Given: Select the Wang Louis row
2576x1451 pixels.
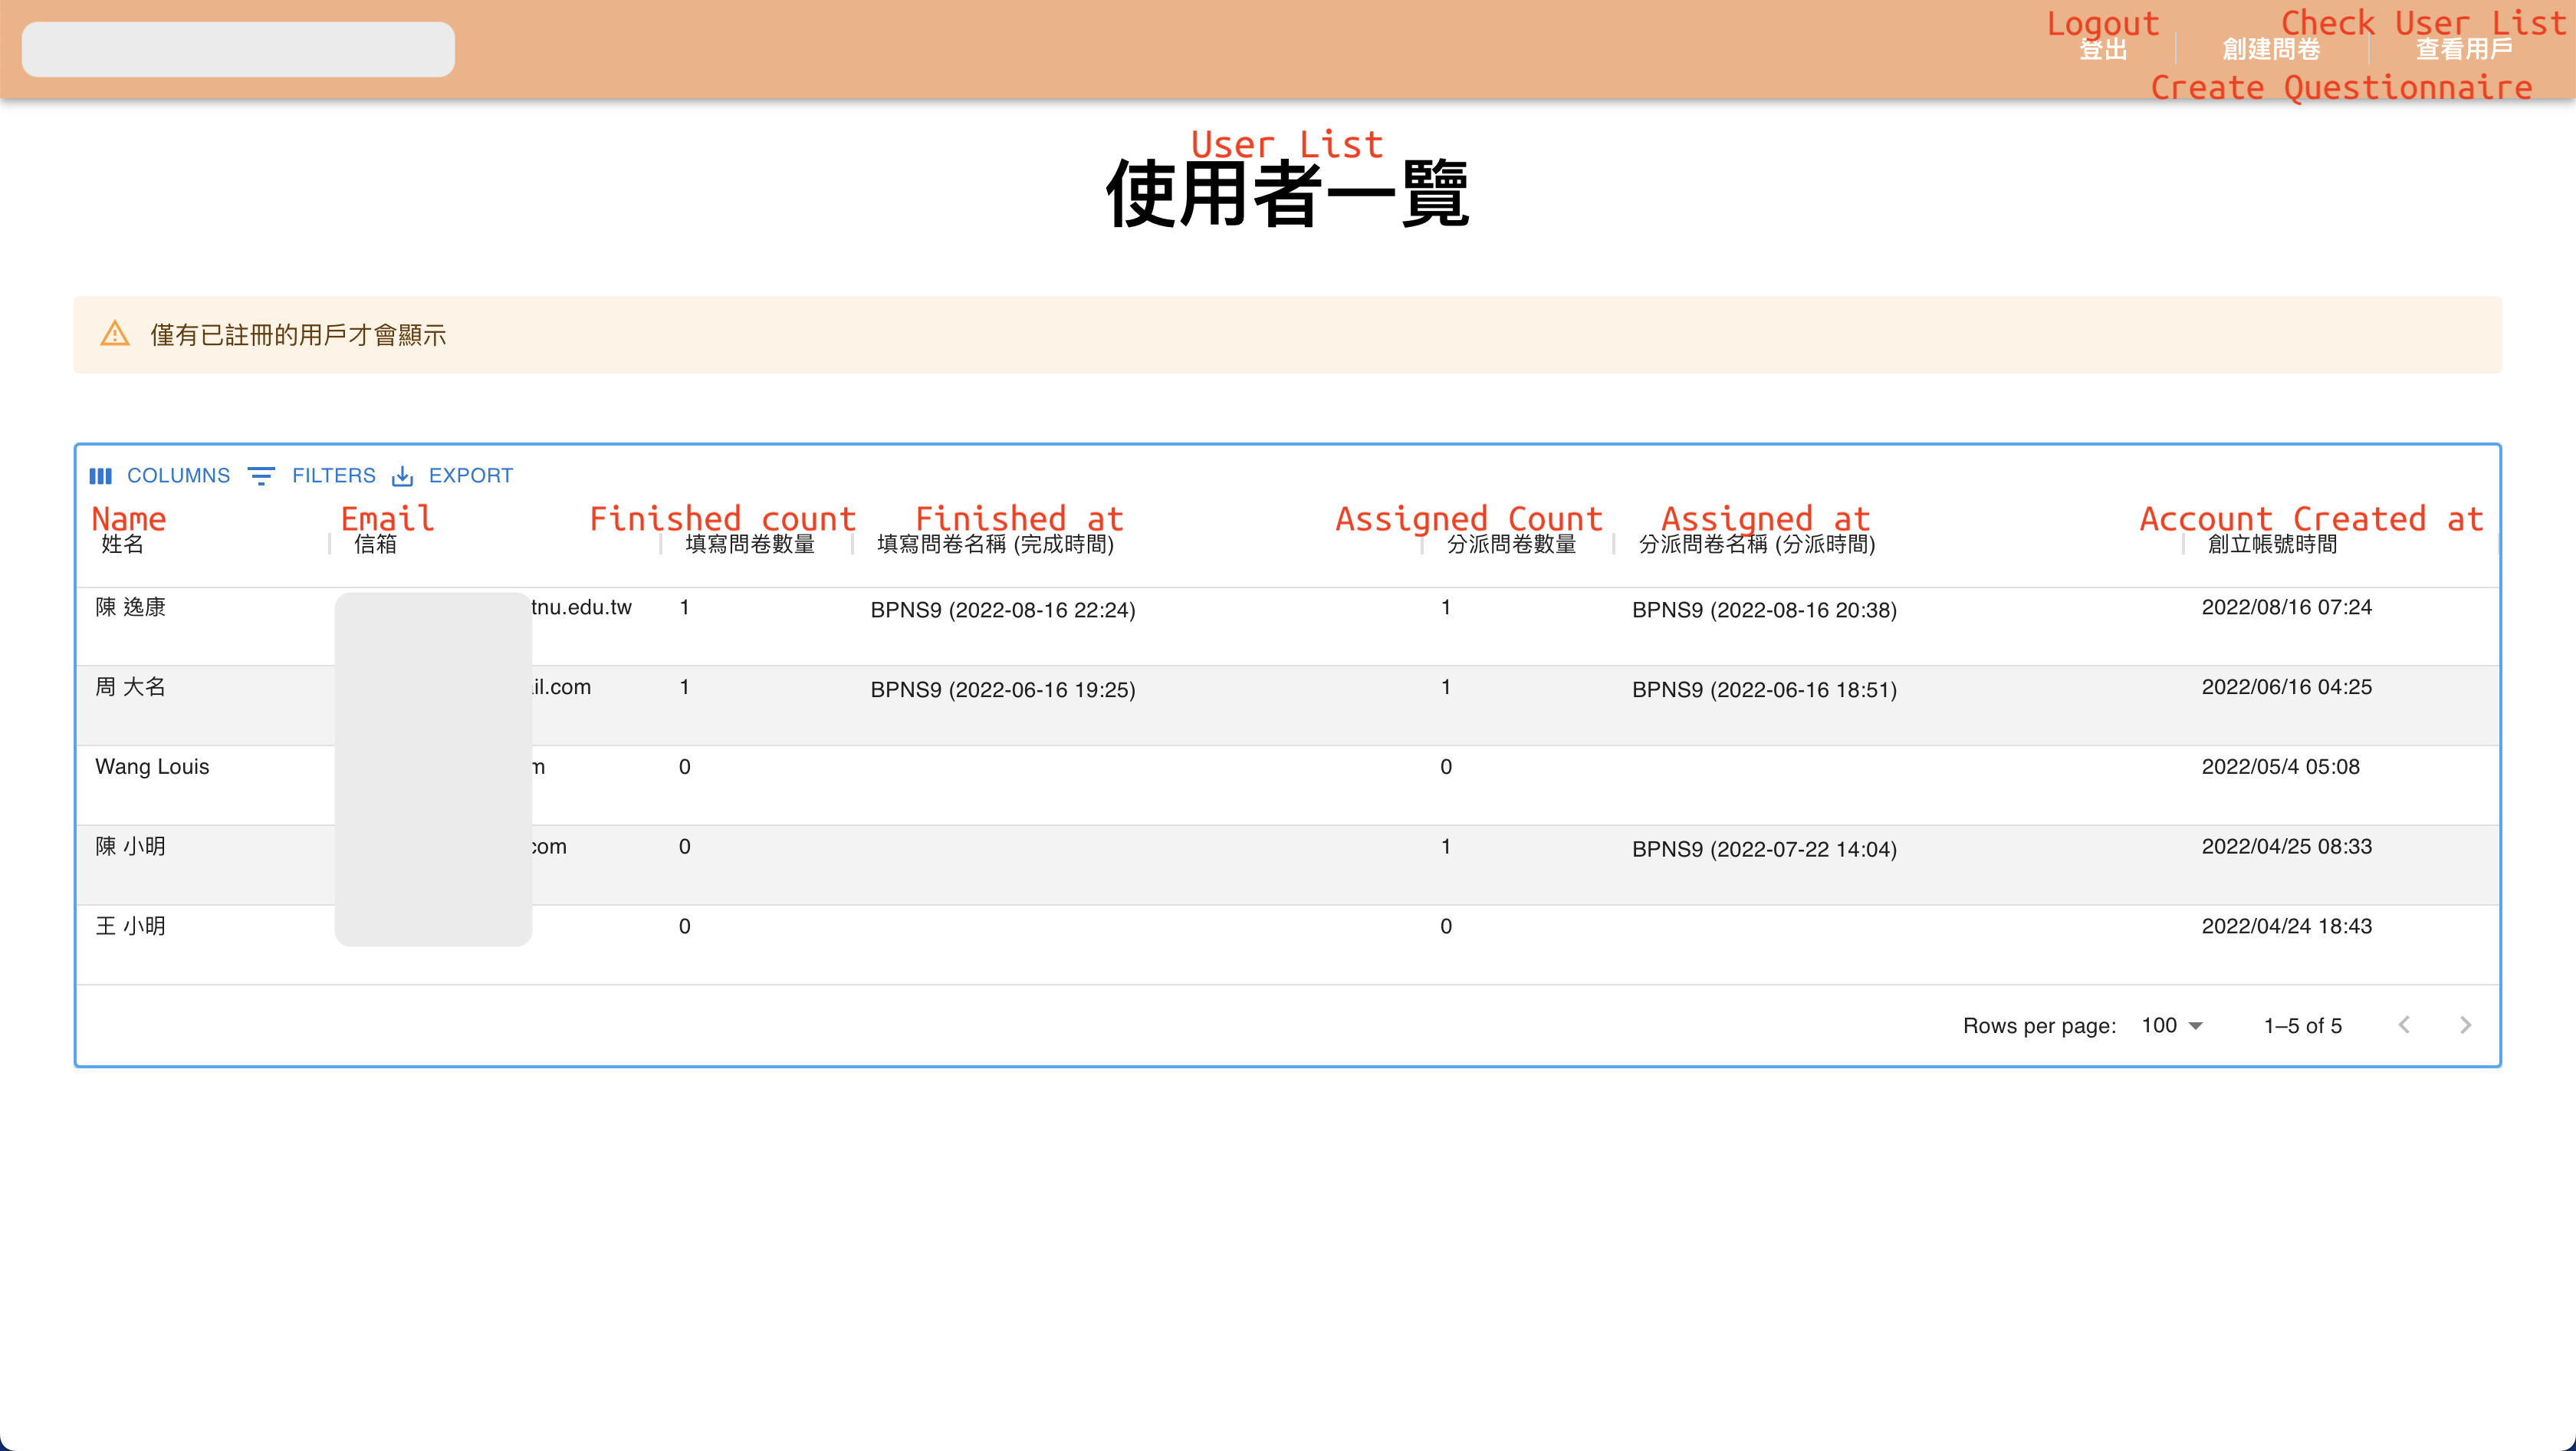Looking at the screenshot, I should point(152,767).
